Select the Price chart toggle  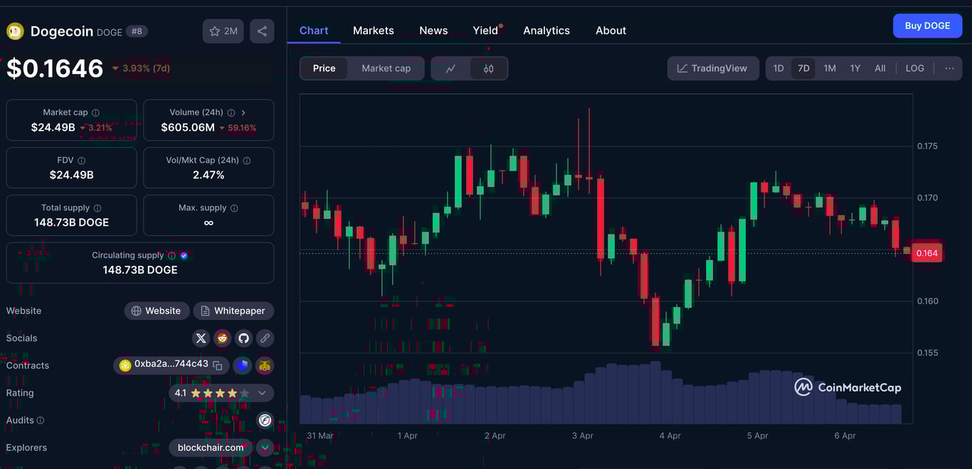[324, 68]
